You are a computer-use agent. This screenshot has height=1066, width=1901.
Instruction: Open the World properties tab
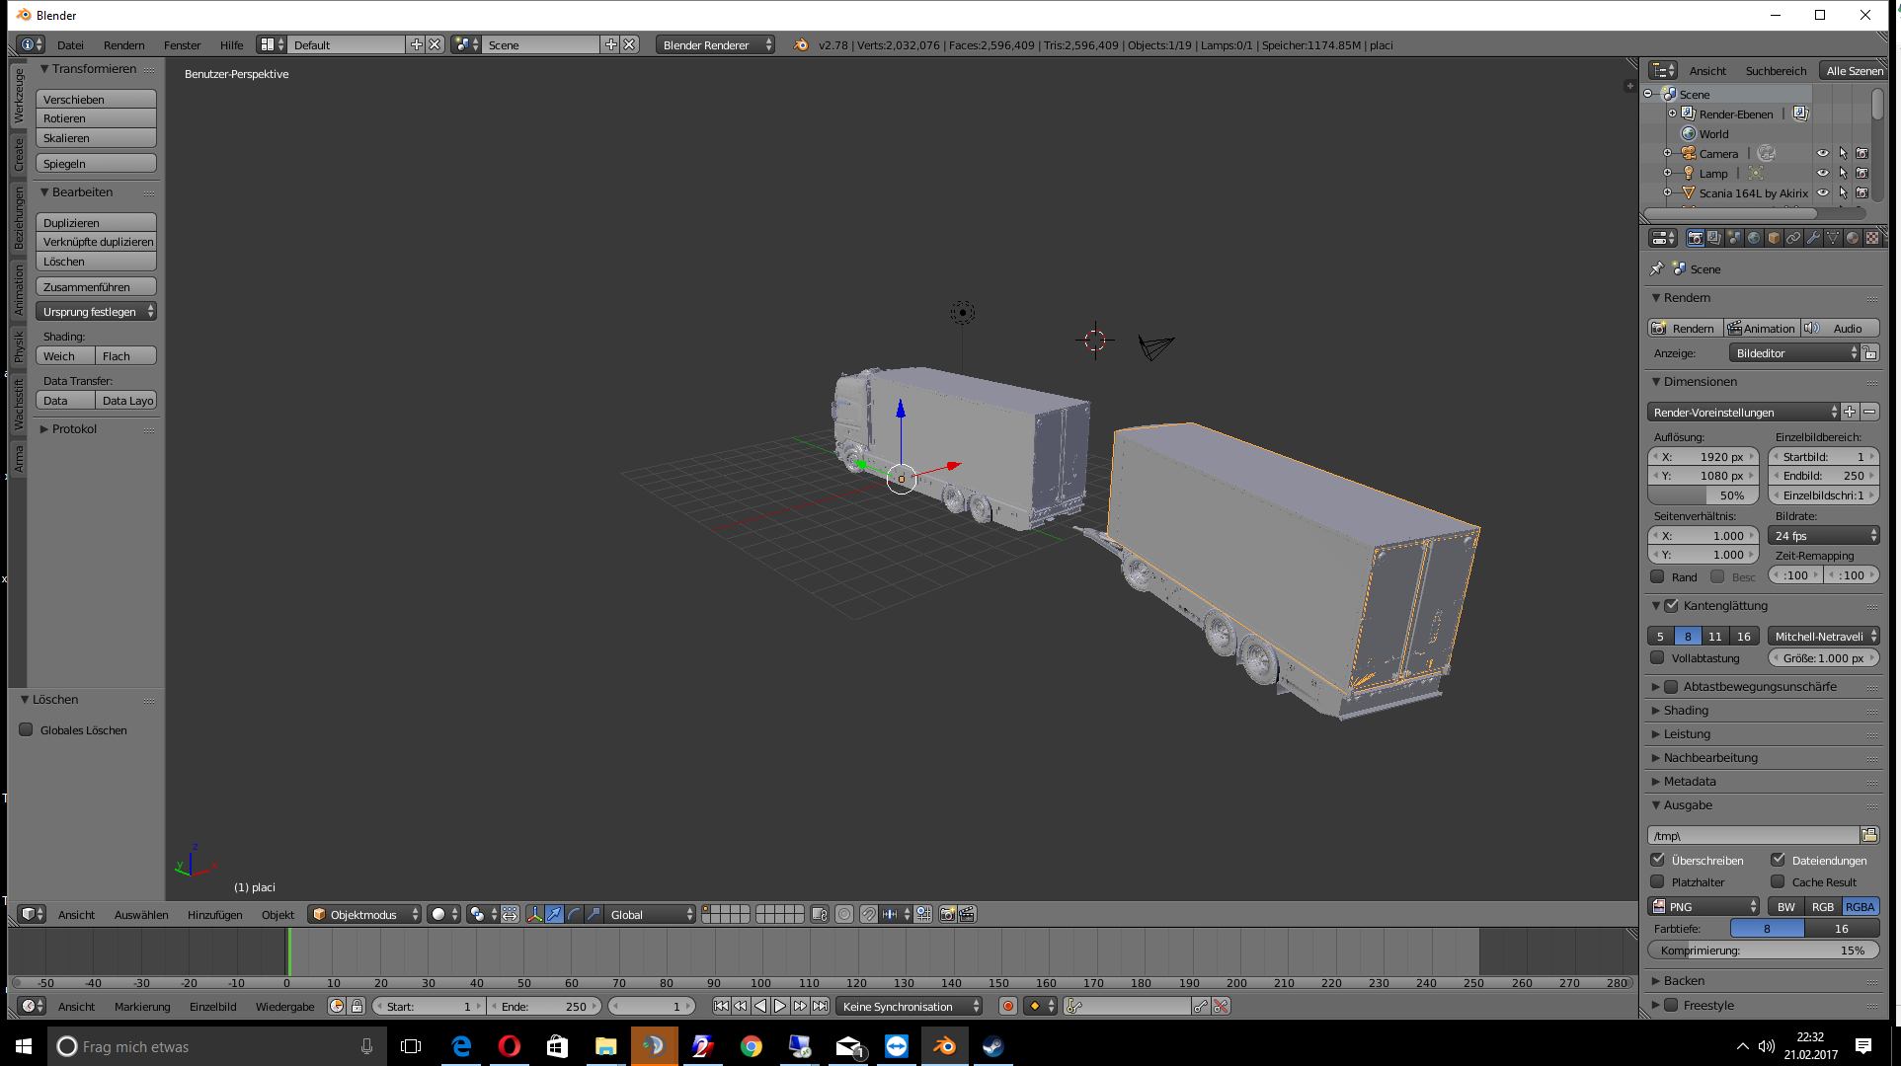point(1754,238)
